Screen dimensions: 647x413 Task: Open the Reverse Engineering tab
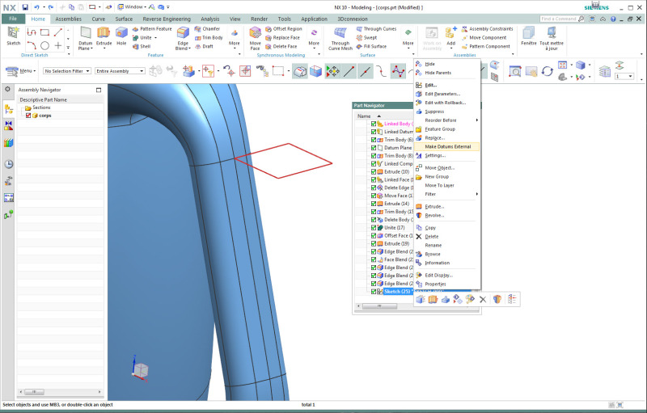click(x=167, y=19)
